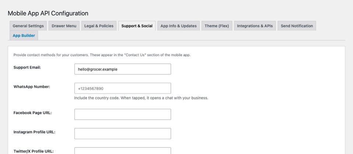Focus the WhatsApp Number field
The width and height of the screenshot is (353, 154).
(123, 89)
